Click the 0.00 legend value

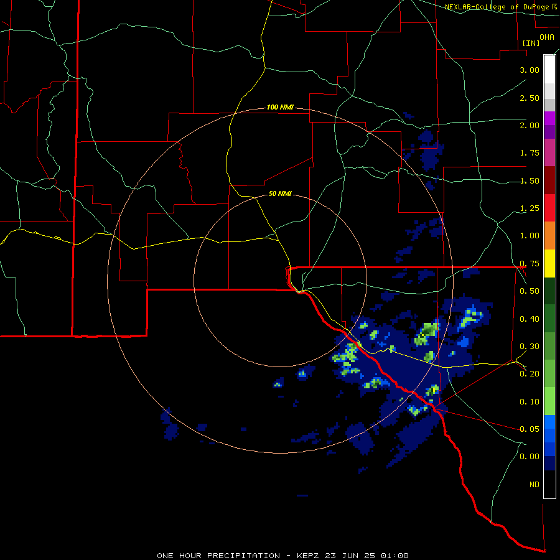point(530,457)
